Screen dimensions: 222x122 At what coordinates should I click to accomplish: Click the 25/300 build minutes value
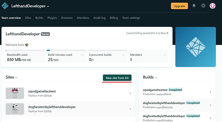tap(53, 60)
